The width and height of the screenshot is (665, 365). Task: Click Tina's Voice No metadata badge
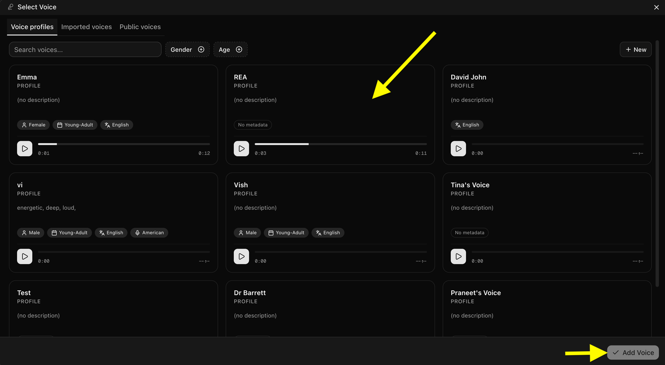point(470,233)
